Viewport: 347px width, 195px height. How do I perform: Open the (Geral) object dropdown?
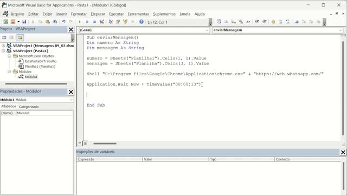point(207,30)
